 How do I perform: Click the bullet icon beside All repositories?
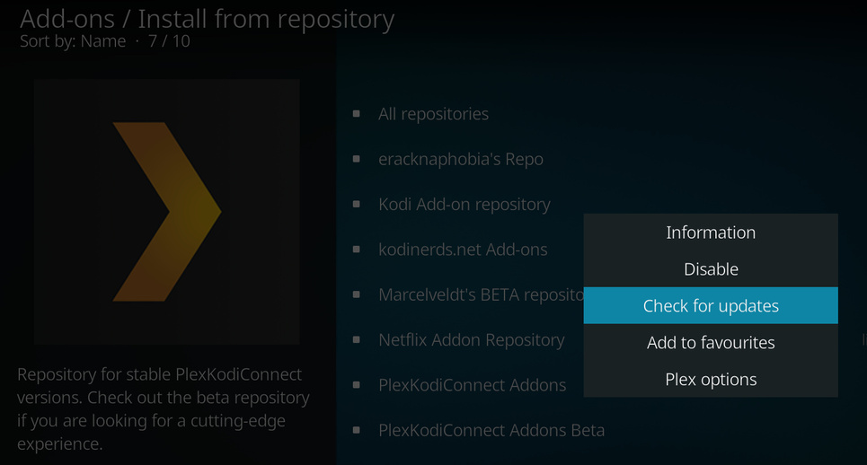[357, 114]
